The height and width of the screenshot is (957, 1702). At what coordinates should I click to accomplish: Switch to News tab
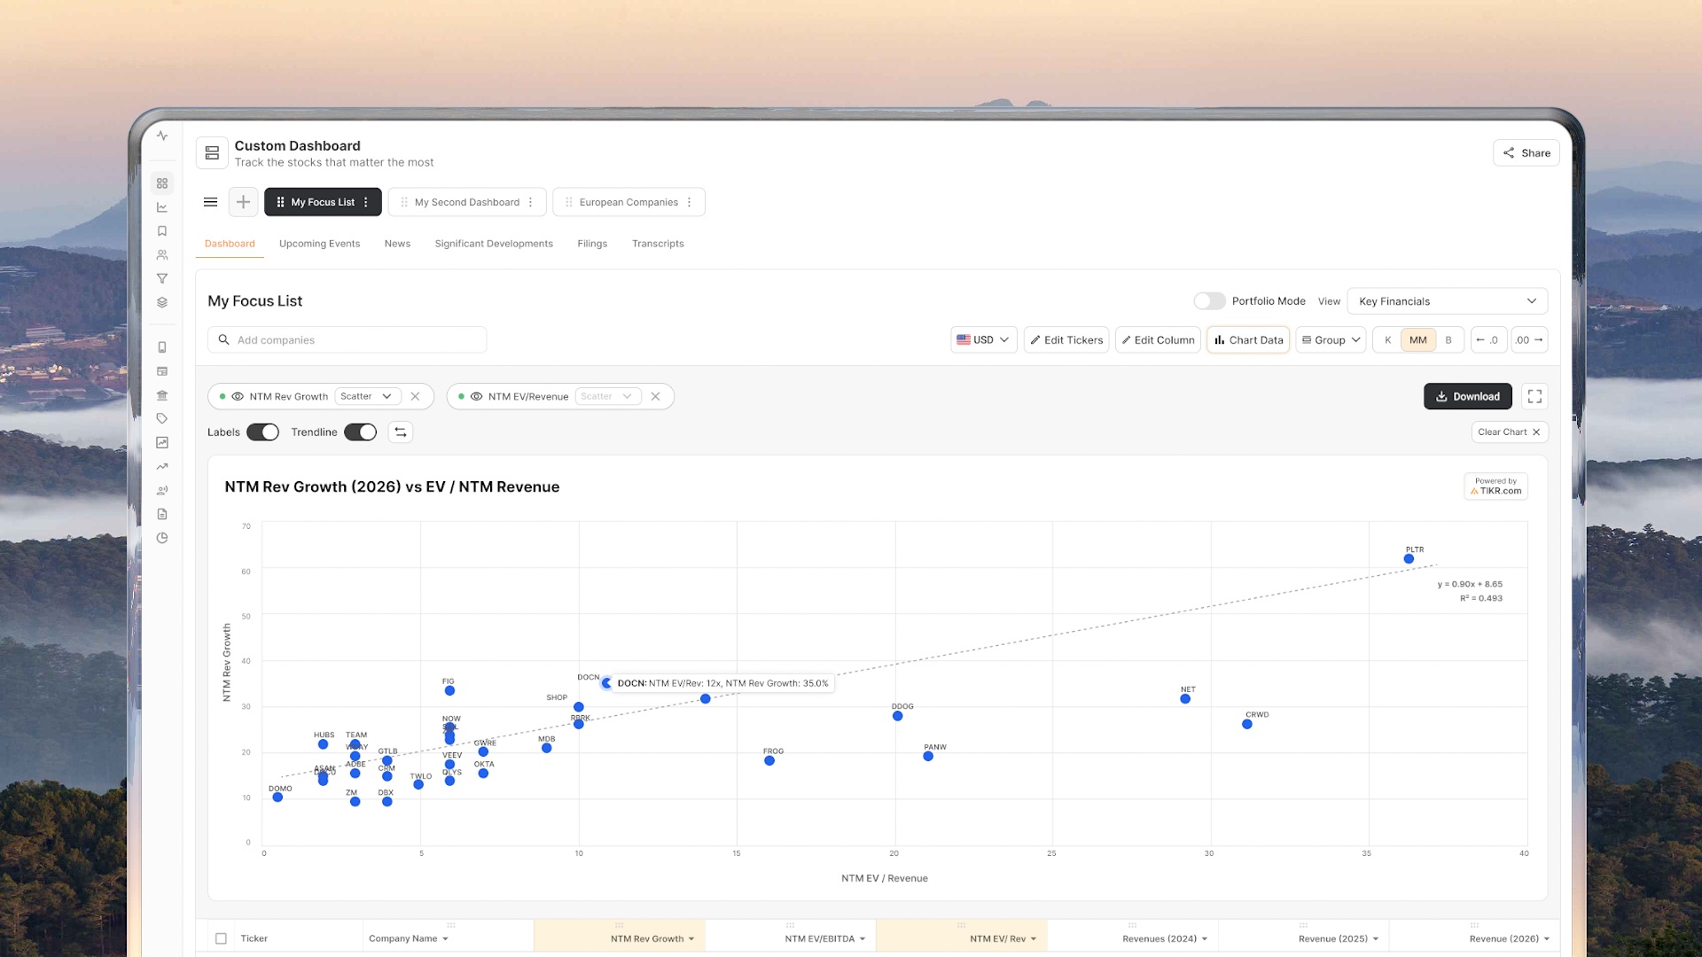pos(397,244)
